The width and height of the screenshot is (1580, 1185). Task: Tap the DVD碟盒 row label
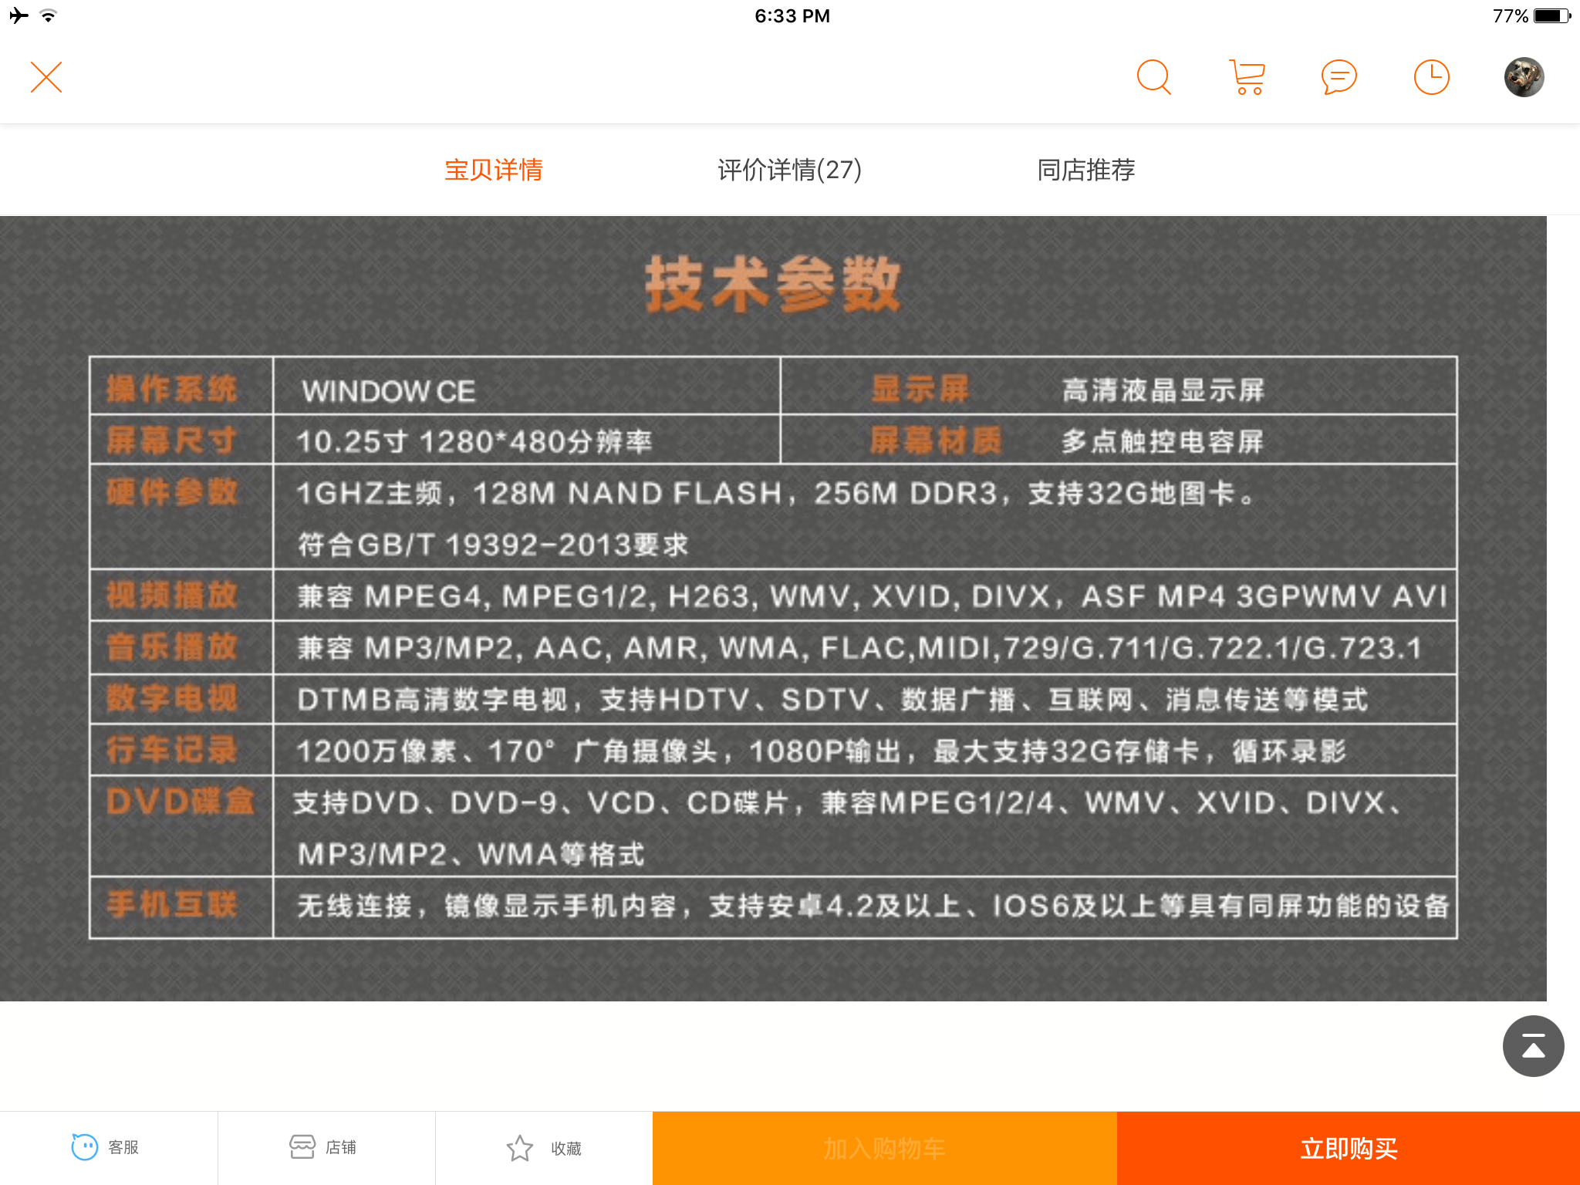[181, 801]
